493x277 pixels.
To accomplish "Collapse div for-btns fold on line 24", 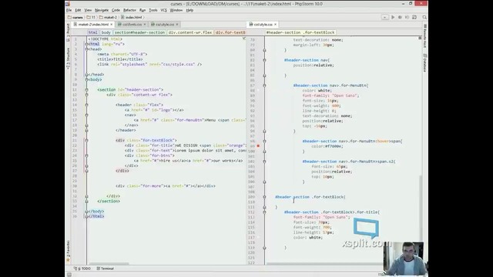I will [87, 155].
